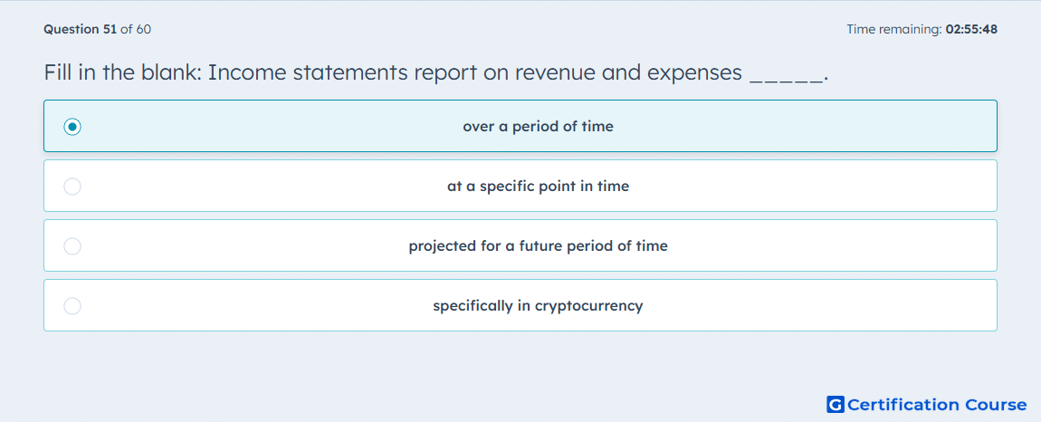Viewport: 1041px width, 422px height.
Task: Click the bold 'Question 51' label
Action: [x=81, y=29]
